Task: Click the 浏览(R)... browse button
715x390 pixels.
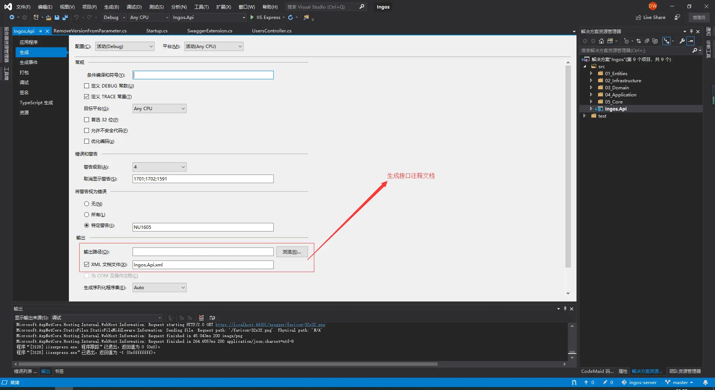Action: (292, 252)
